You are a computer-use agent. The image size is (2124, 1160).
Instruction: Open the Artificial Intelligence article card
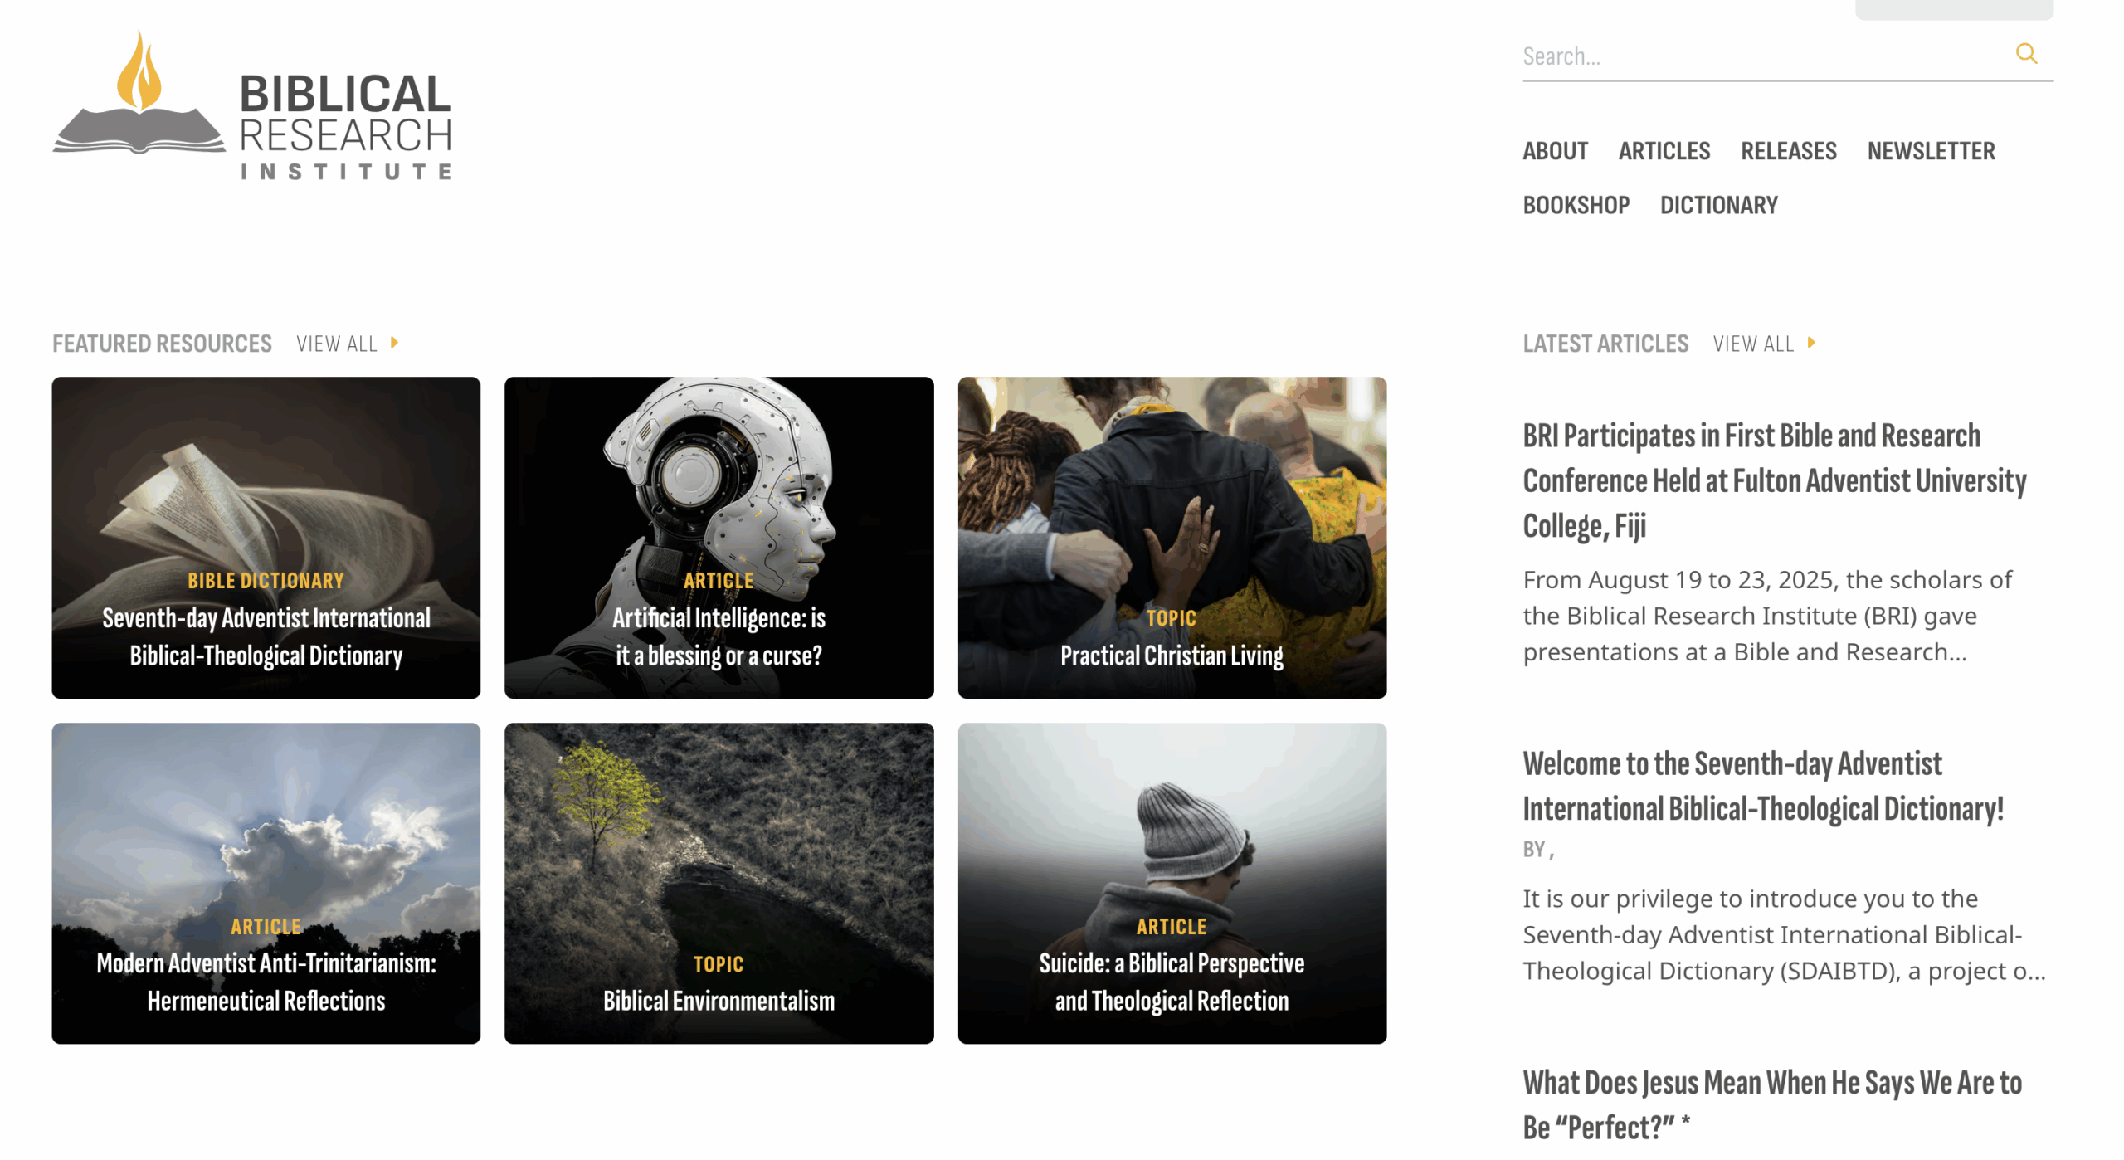coord(719,538)
